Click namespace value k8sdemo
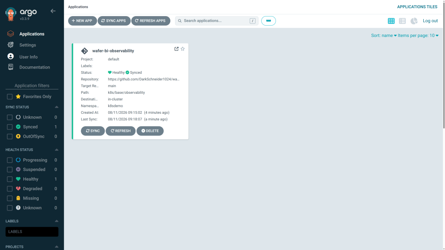This screenshot has width=445, height=250. (x=115, y=106)
